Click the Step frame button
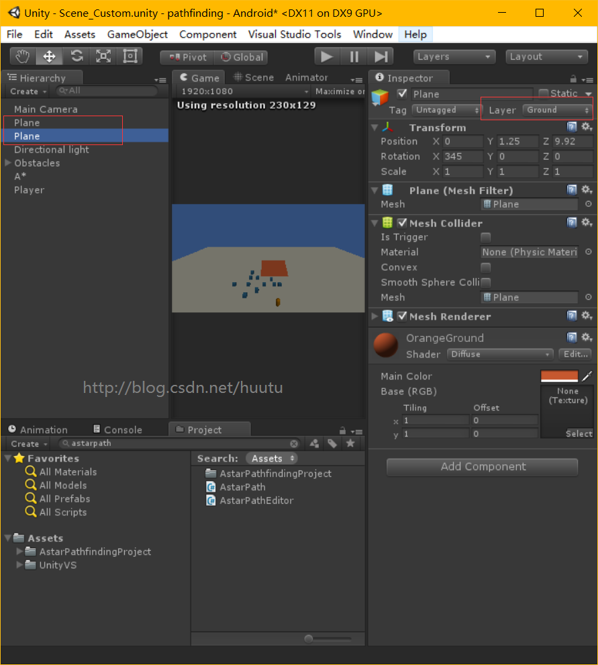Screen dimensions: 598x665 [381, 56]
